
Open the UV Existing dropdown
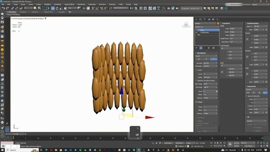click(x=256, y=121)
